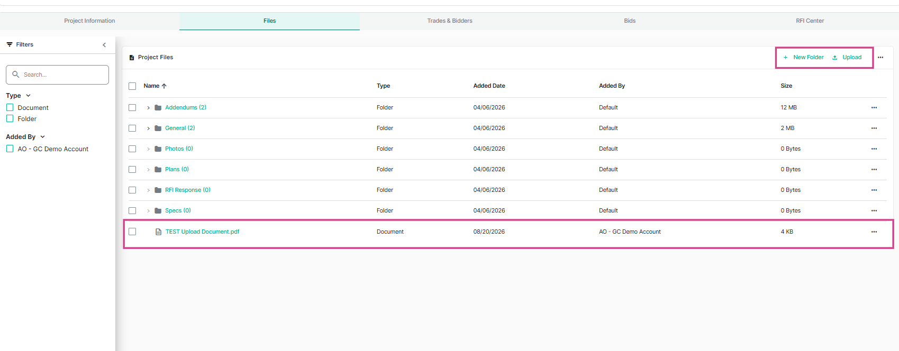Check the select-all checkbox in header
This screenshot has height=351, width=899.
tap(132, 86)
